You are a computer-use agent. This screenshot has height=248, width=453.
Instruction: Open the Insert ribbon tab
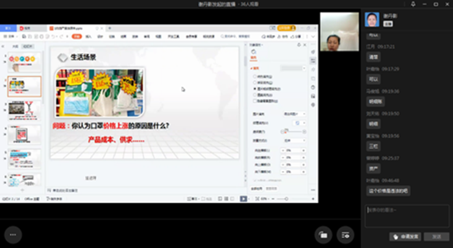[x=88, y=37]
